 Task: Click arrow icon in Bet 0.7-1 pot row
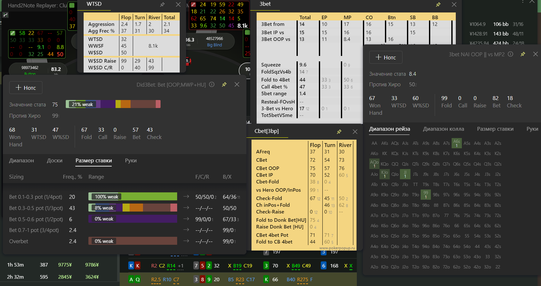186,230
